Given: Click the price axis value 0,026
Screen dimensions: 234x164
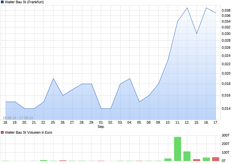Looking at the screenshot, I should pos(226,47).
